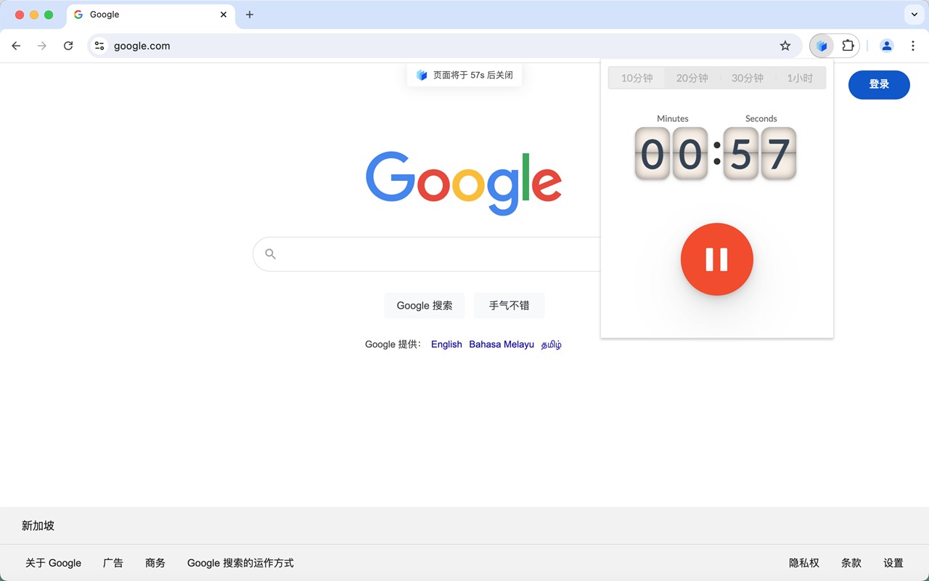The width and height of the screenshot is (929, 581).
Task: Open the 关于 Google link
Action: [53, 563]
